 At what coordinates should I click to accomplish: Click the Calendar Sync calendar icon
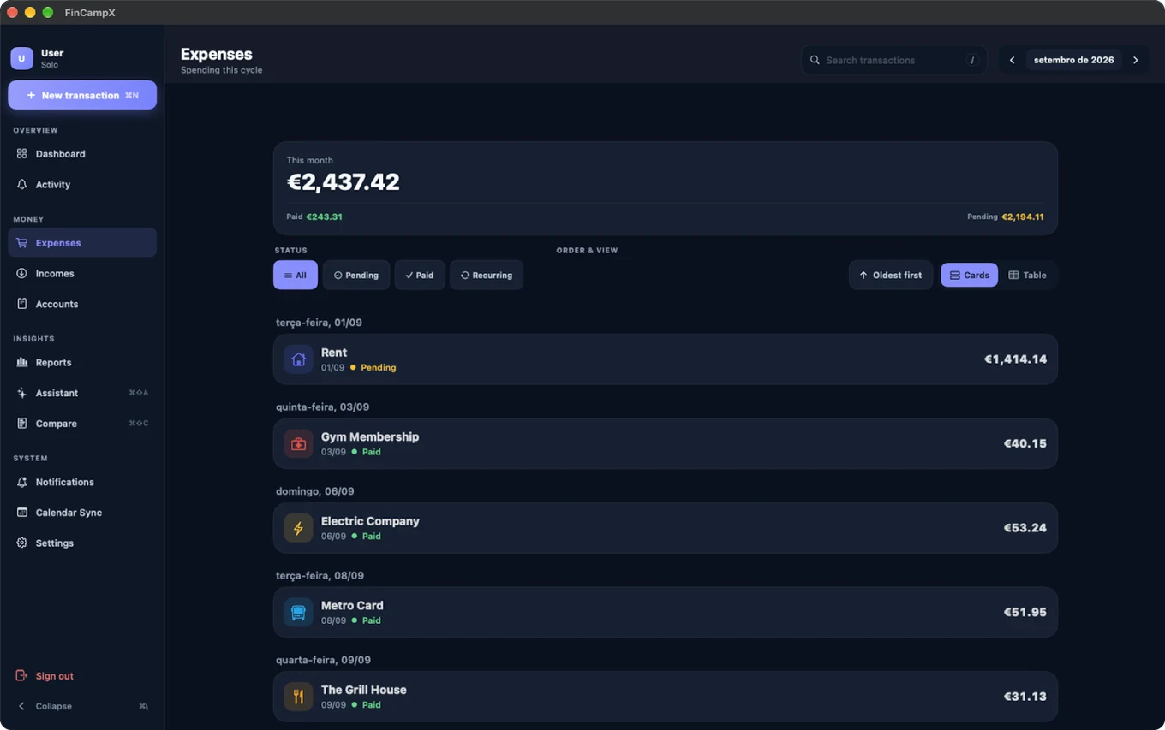coord(22,513)
